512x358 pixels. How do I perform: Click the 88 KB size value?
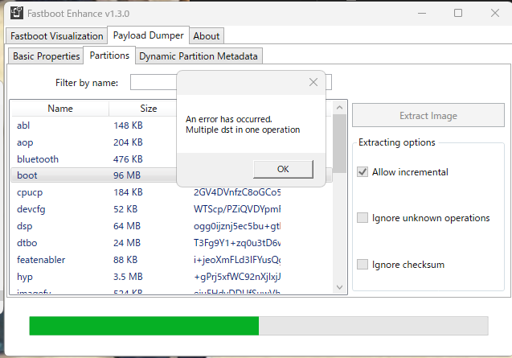[125, 260]
